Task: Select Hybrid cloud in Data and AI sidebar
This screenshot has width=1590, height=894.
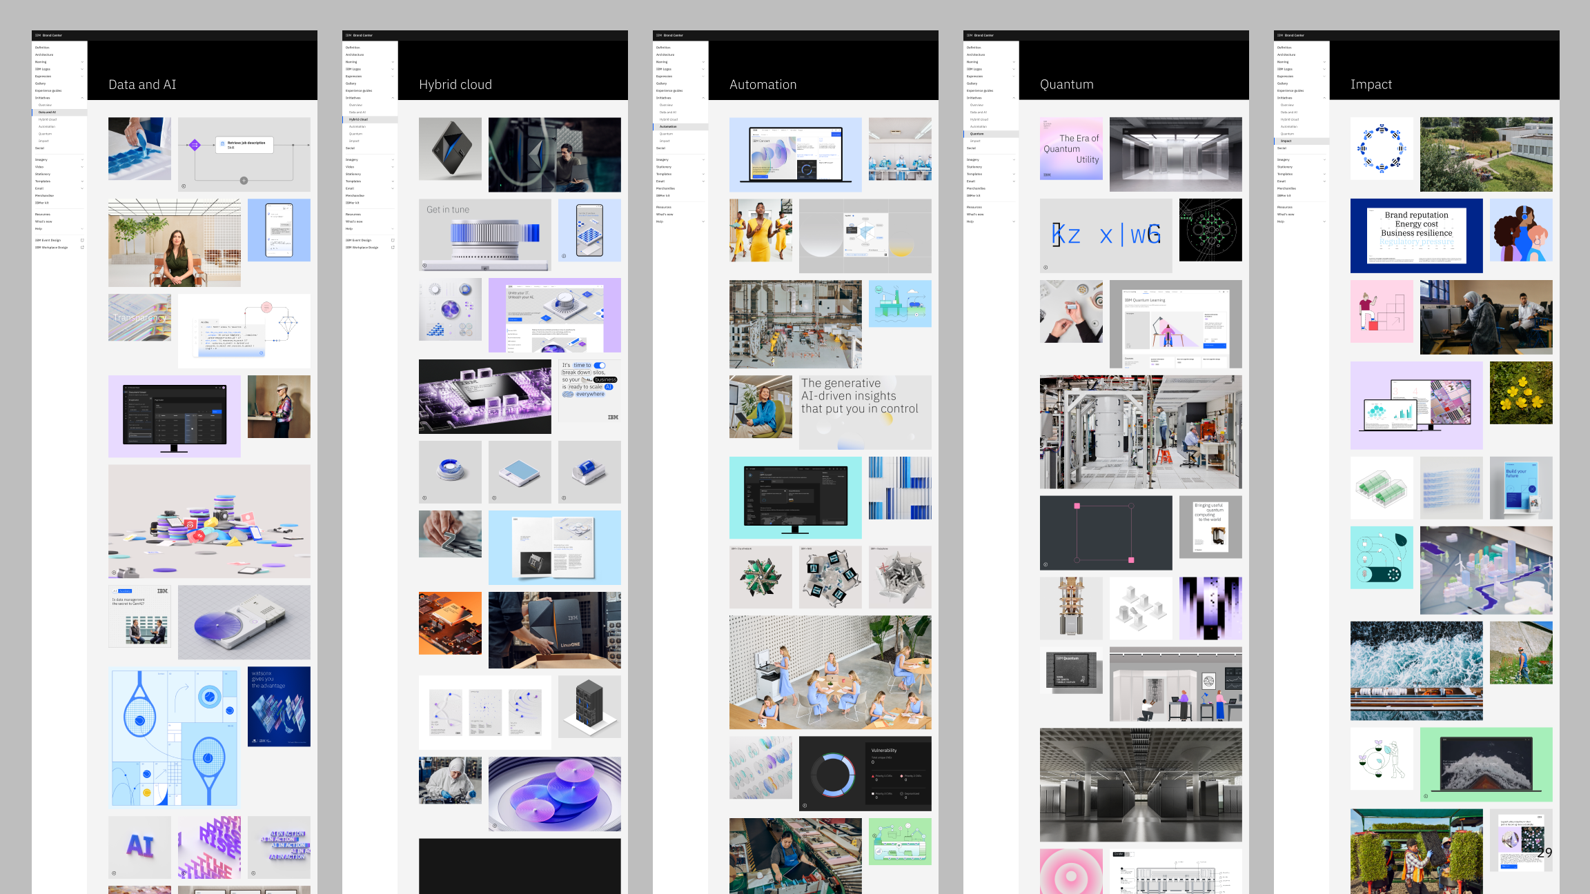Action: tap(48, 119)
